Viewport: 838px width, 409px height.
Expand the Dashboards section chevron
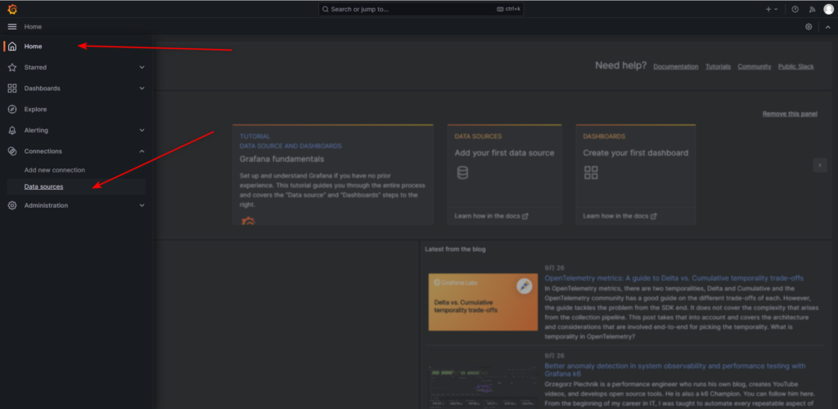click(x=142, y=88)
